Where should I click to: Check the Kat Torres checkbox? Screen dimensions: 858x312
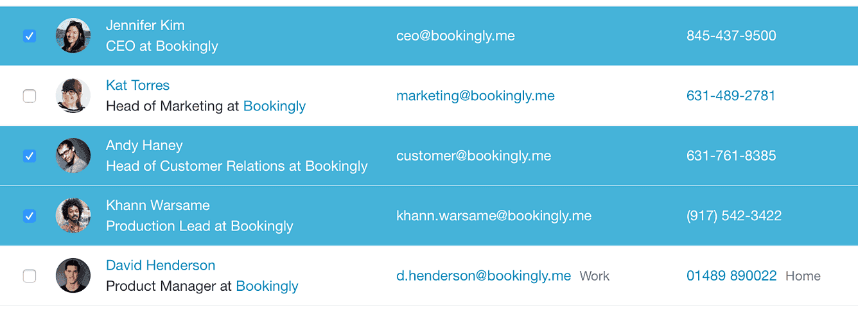pos(29,96)
